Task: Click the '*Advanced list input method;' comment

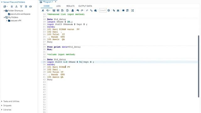Action: tap(66, 14)
